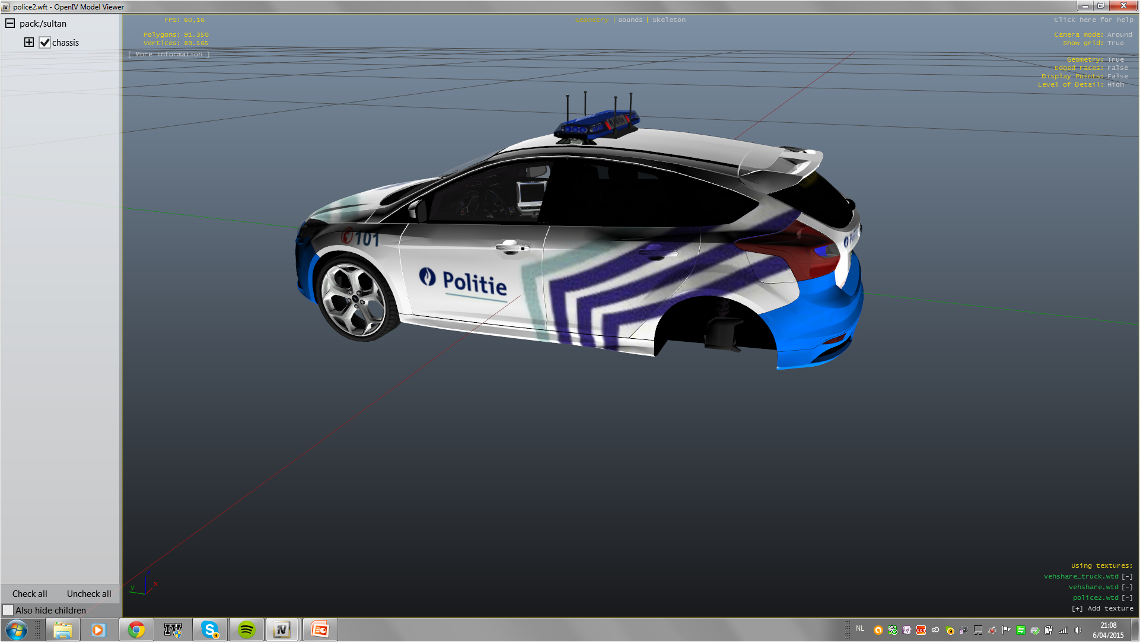
Task: Open Action Center flag icon
Action: click(x=1007, y=630)
